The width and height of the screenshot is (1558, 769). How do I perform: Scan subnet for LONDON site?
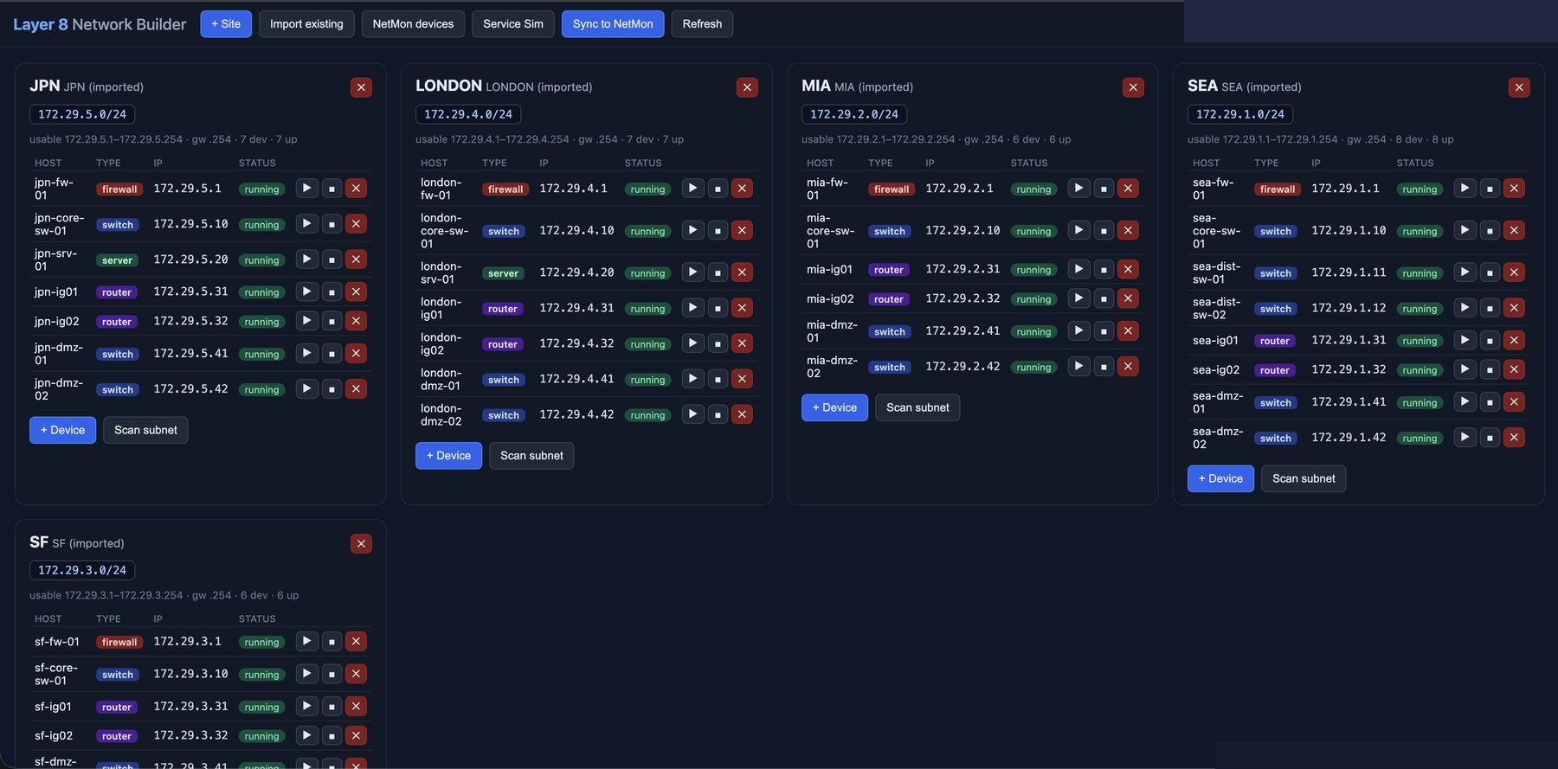[531, 456]
